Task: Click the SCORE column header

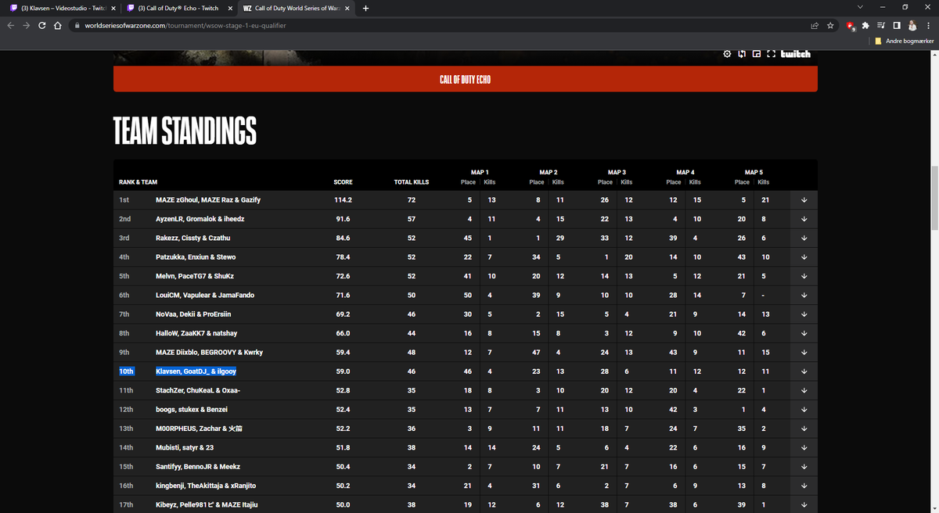Action: [x=343, y=182]
